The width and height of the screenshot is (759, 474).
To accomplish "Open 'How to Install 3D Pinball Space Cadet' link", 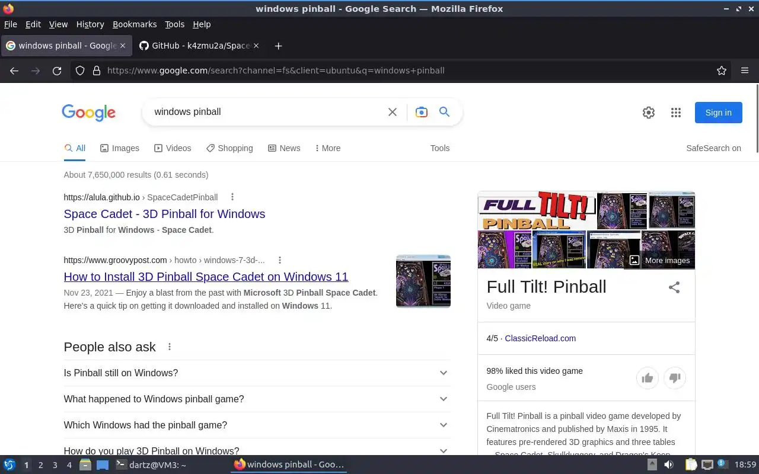I will click(x=206, y=277).
